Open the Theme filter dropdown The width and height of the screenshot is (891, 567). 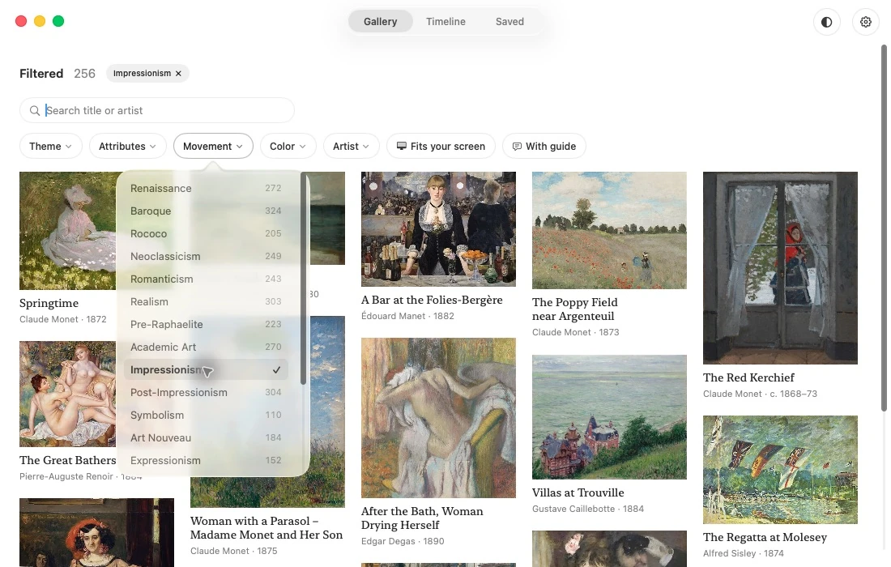pyautogui.click(x=50, y=146)
